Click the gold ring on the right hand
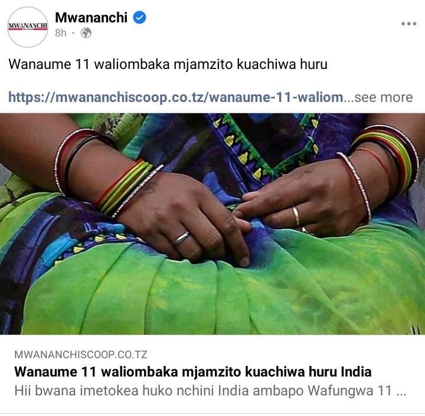The image size is (425, 416). tap(296, 216)
